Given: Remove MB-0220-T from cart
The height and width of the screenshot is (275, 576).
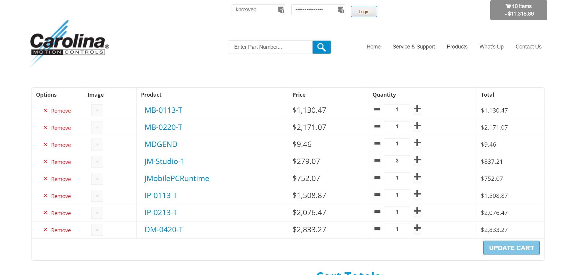Looking at the screenshot, I should point(57,128).
